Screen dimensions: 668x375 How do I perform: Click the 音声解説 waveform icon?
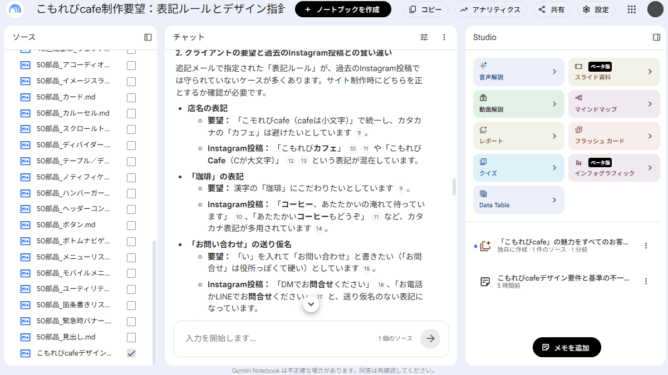click(x=483, y=66)
